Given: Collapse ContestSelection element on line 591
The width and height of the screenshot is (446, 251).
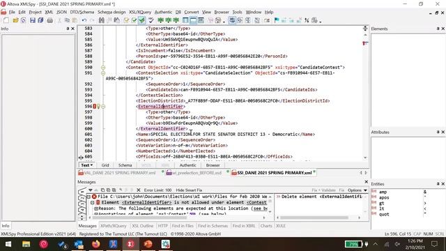Looking at the screenshot, I should 103,73.
